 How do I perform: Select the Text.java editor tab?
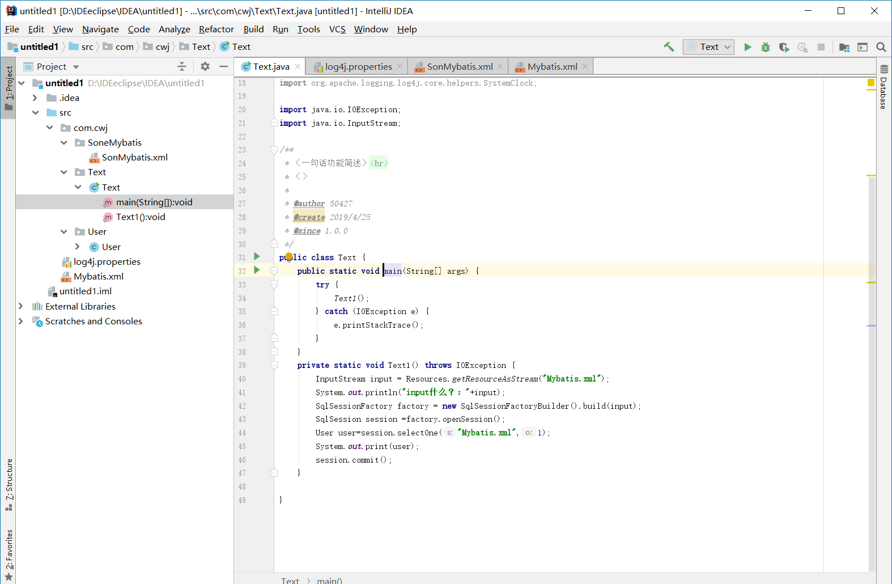point(271,66)
